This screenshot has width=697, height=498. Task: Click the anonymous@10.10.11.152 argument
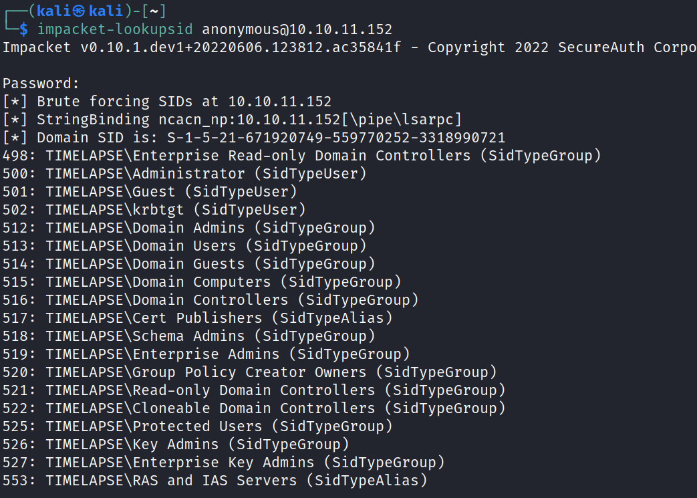click(297, 29)
